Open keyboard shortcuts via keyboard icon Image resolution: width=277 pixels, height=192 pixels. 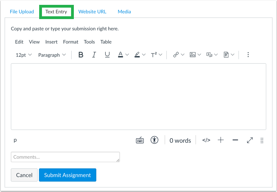click(x=140, y=140)
